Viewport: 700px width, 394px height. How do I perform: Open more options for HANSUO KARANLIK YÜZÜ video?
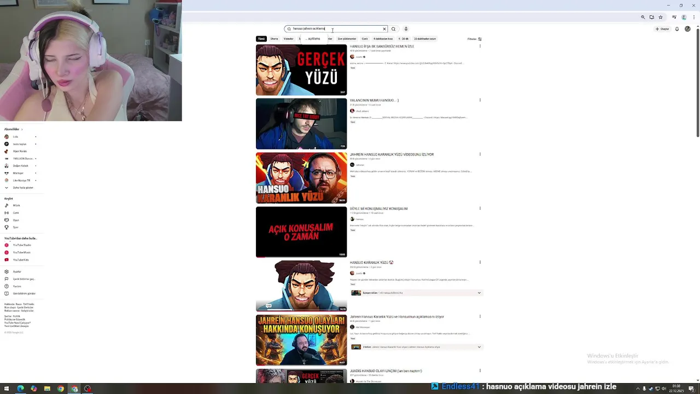[480, 262]
